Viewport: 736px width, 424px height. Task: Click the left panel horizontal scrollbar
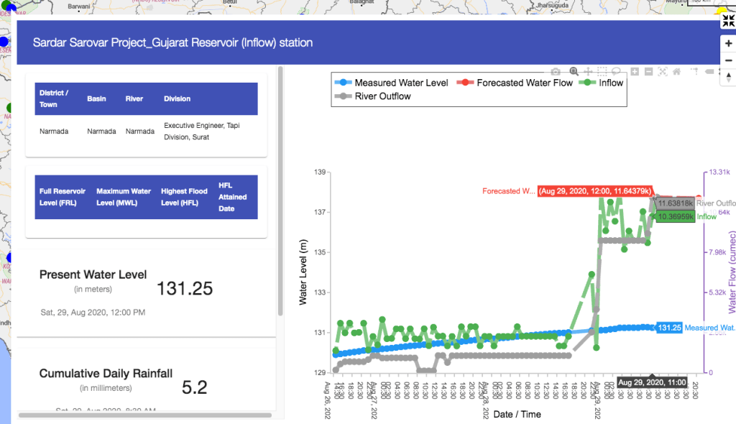(x=144, y=415)
